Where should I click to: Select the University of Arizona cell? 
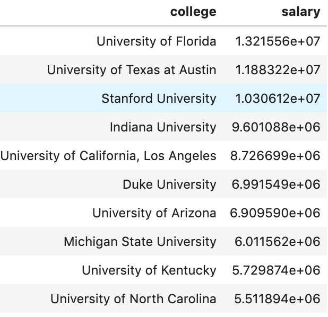click(154, 213)
